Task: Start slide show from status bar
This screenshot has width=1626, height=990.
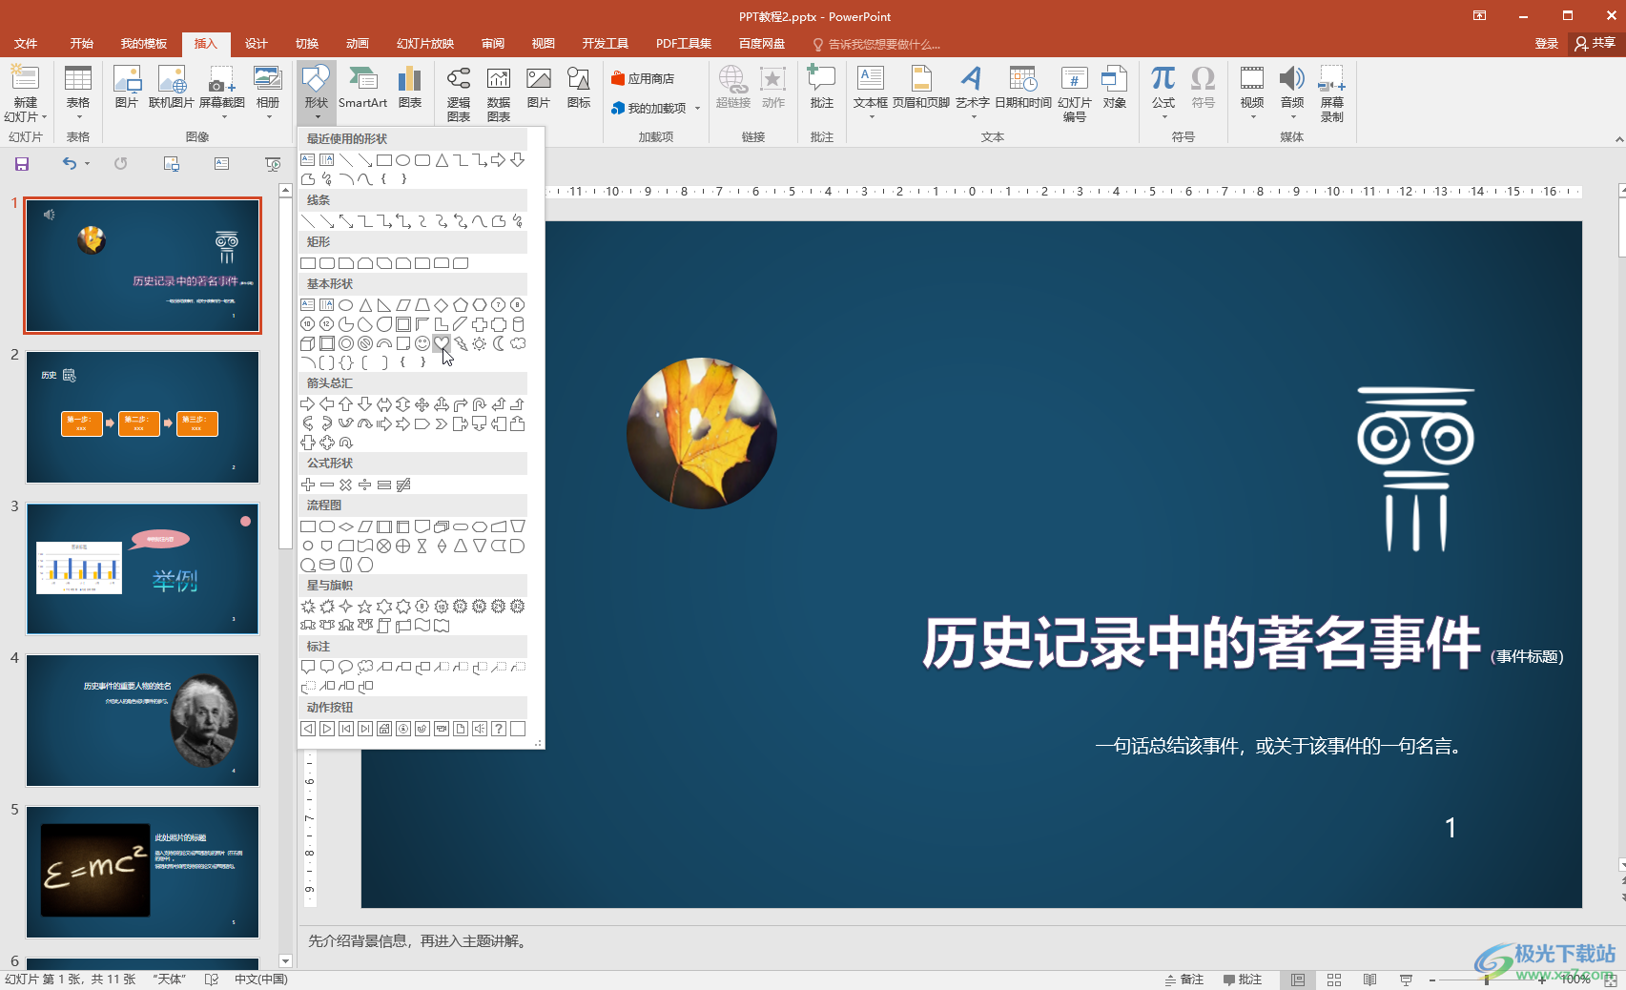Action: click(x=1406, y=980)
